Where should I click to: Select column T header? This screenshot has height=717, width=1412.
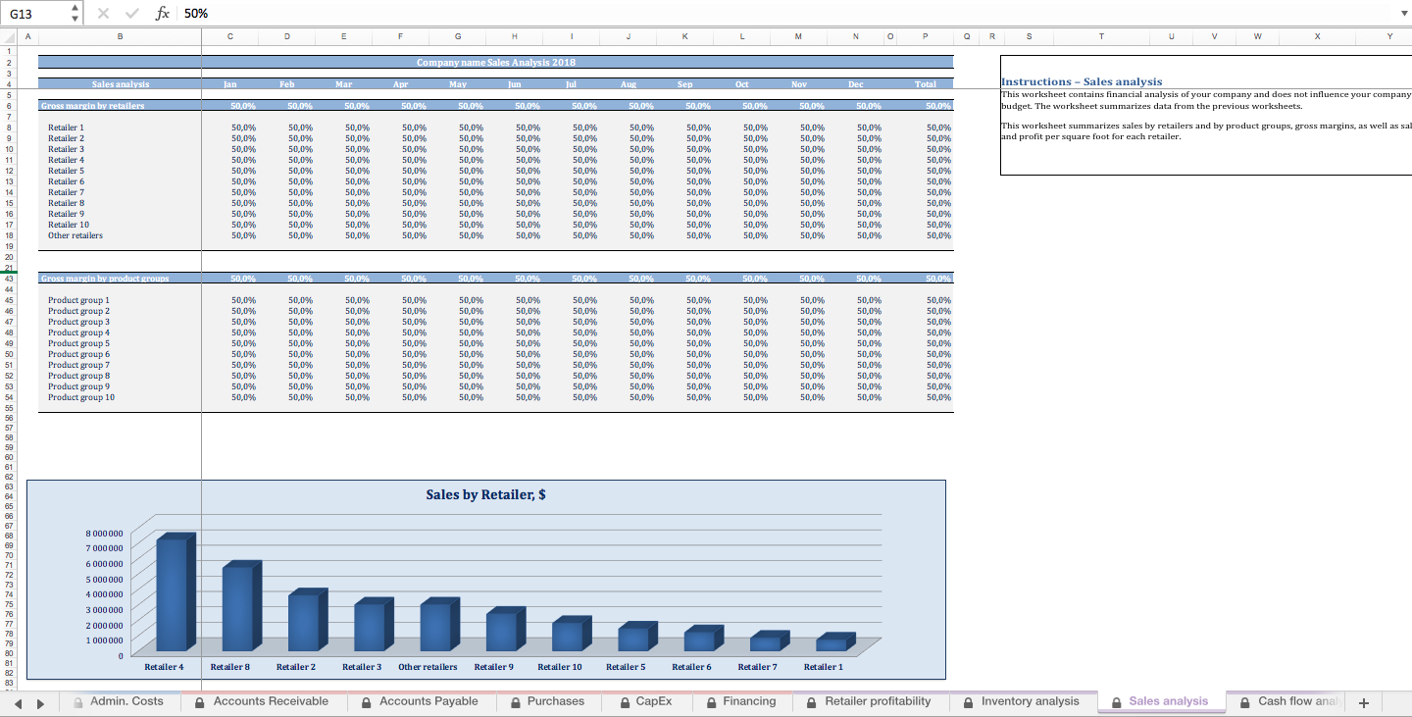(x=1101, y=36)
